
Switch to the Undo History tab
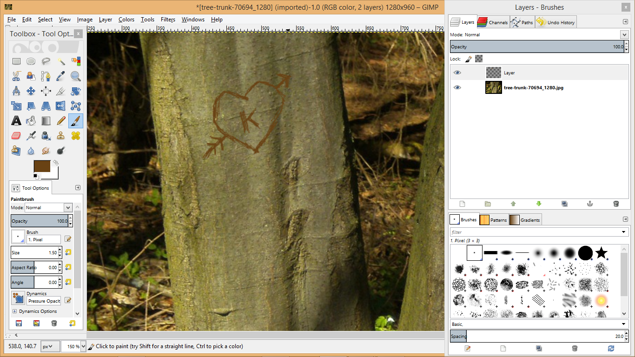click(556, 22)
